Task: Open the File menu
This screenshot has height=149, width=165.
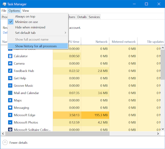Action: 4,11
